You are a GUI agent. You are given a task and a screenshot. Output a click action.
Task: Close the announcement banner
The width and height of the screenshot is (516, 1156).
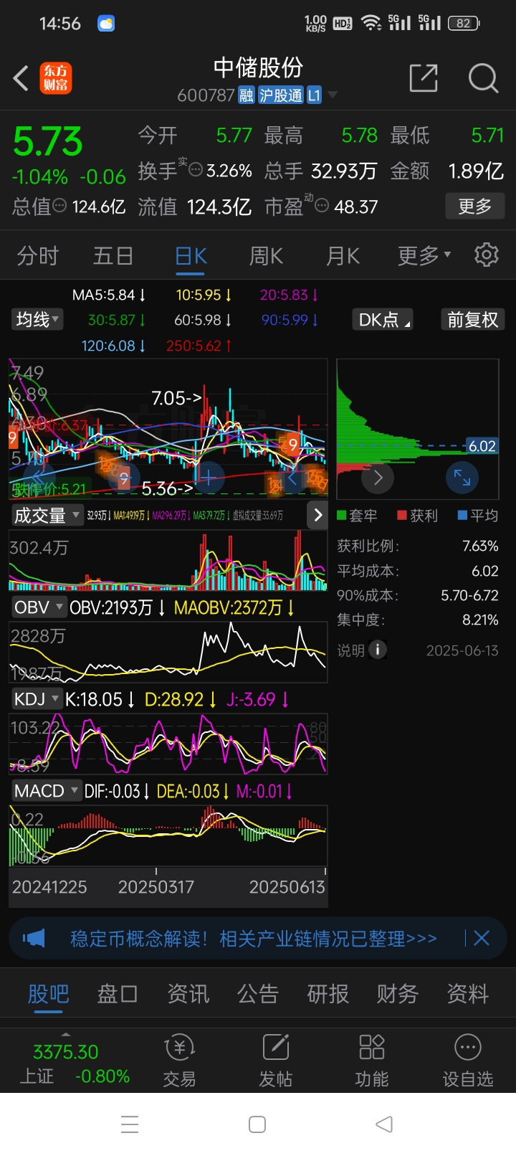pos(482,938)
